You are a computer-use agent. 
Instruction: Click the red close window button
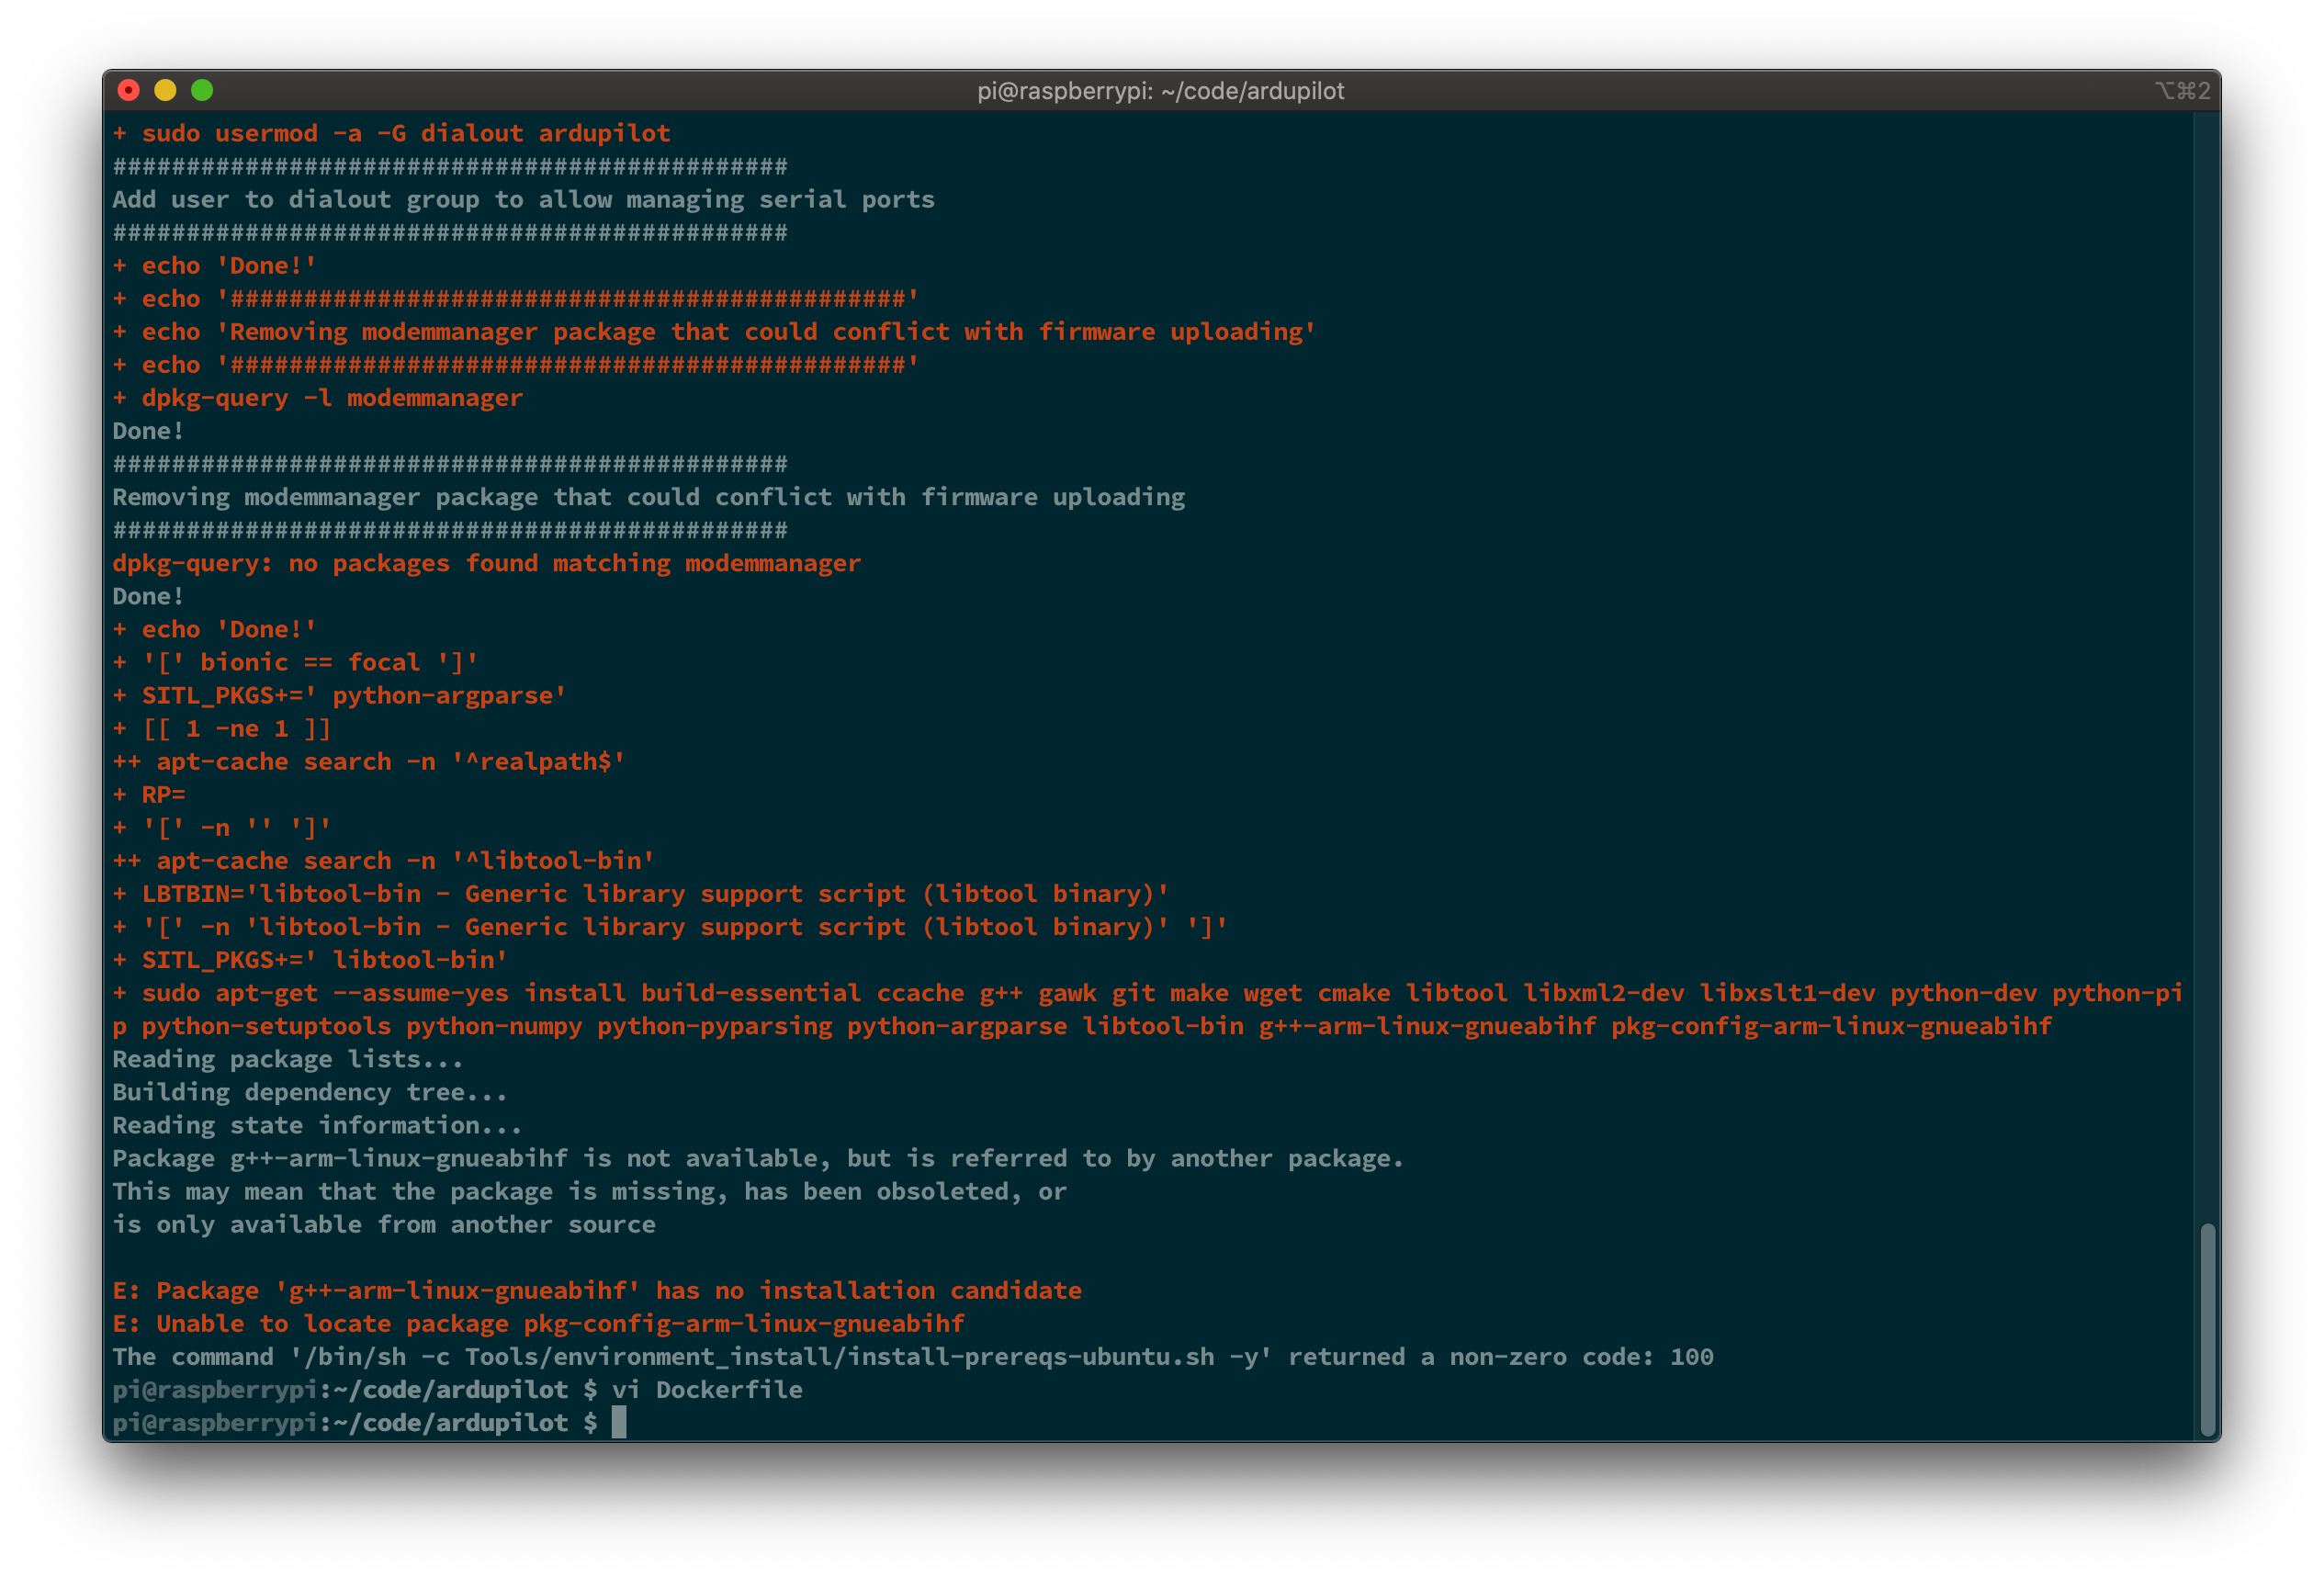(128, 91)
